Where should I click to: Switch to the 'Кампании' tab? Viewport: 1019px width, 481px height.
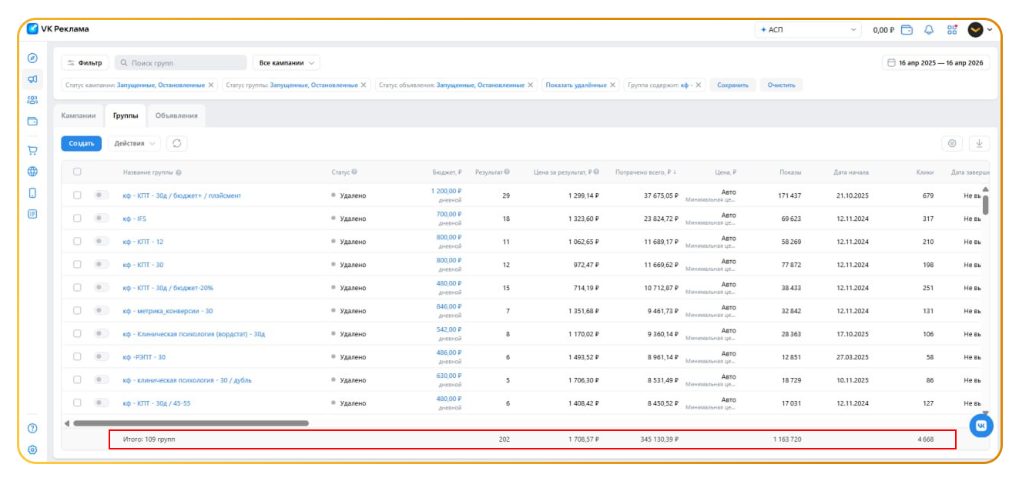point(79,115)
